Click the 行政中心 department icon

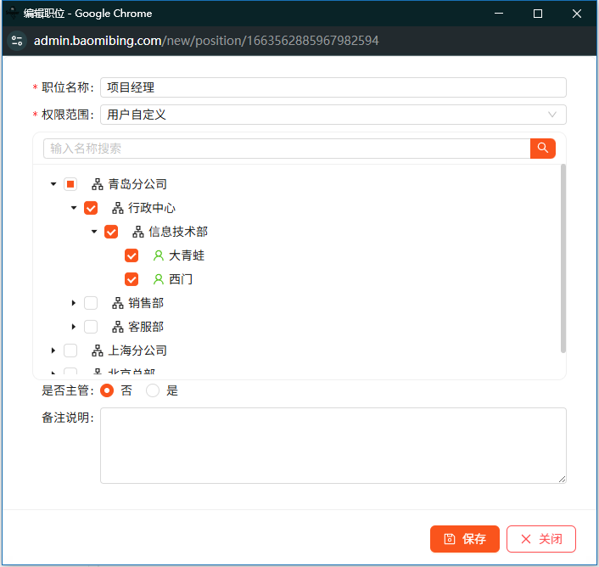point(118,208)
